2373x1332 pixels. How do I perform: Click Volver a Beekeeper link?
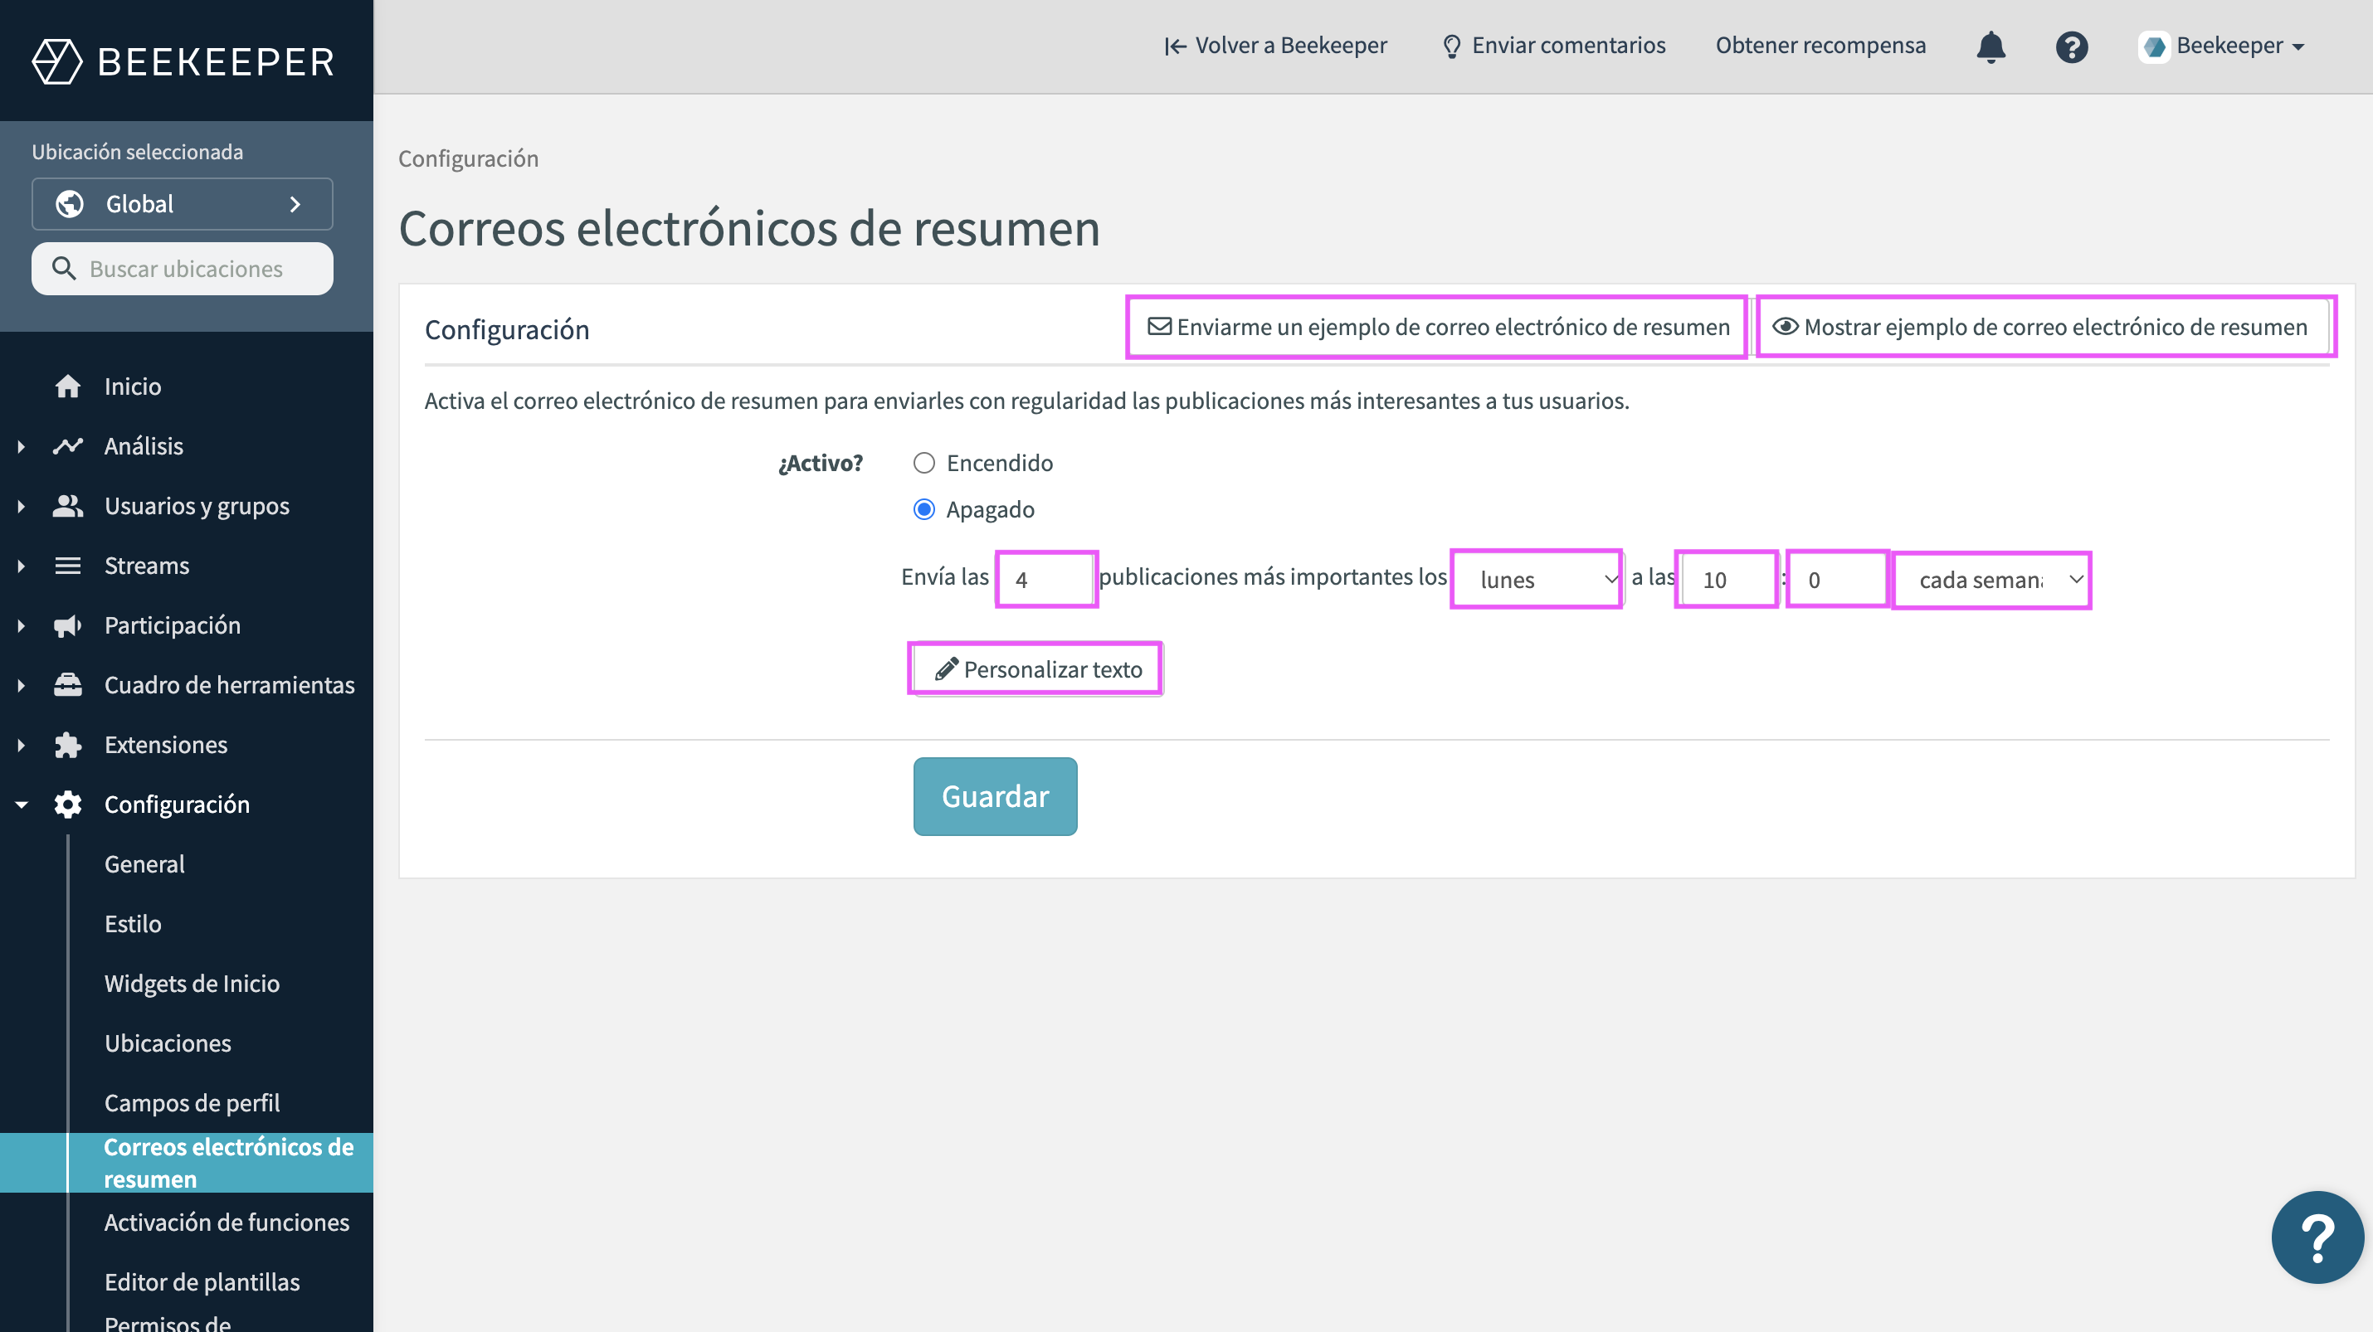[1275, 46]
